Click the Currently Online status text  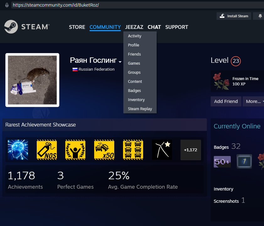(x=237, y=126)
